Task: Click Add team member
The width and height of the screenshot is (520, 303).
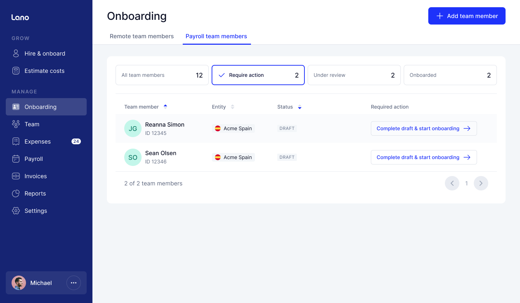Action: (467, 16)
